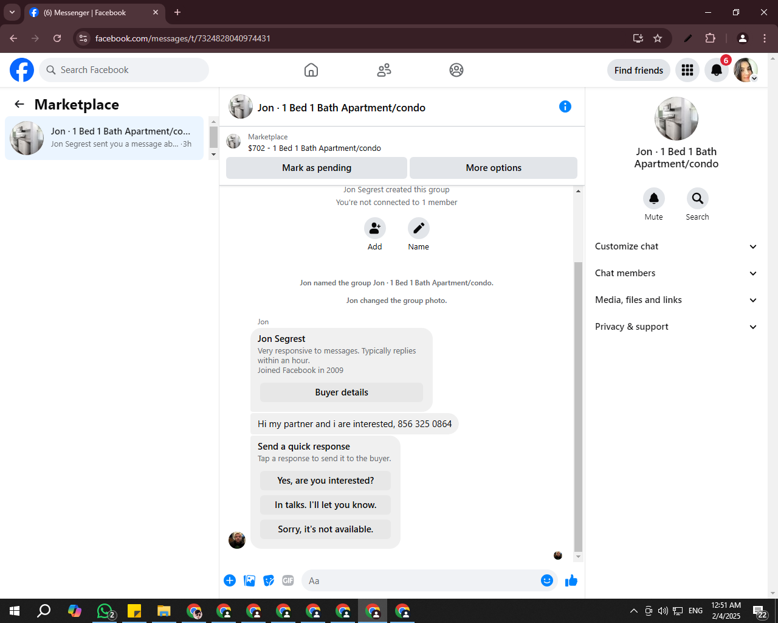Open the account profile picture menu

point(746,70)
